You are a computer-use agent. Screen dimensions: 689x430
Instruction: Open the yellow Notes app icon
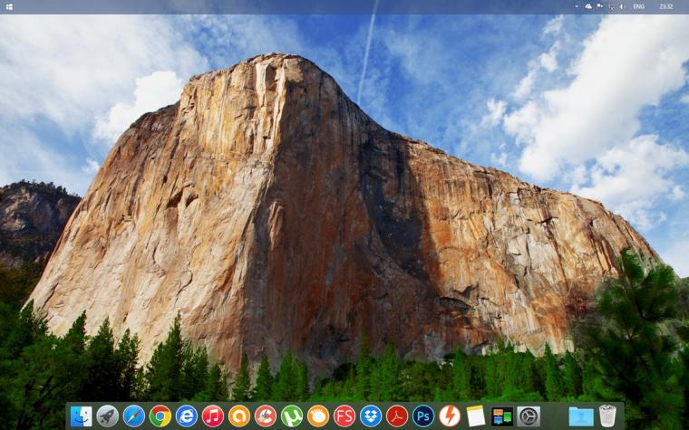(x=476, y=416)
